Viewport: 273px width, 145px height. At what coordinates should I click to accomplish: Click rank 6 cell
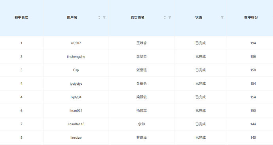coord(21,110)
